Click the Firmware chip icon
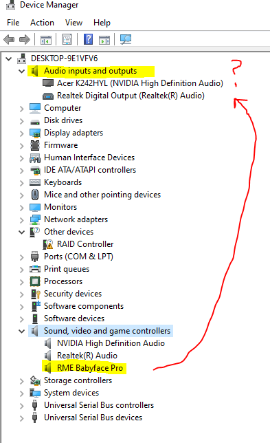The height and width of the screenshot is (443, 270). [x=35, y=145]
